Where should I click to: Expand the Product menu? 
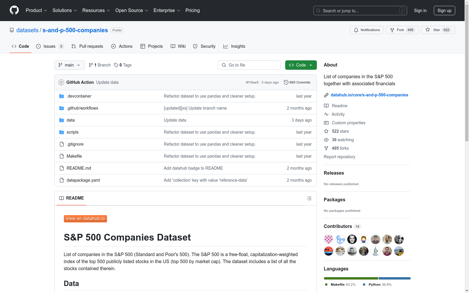(36, 11)
